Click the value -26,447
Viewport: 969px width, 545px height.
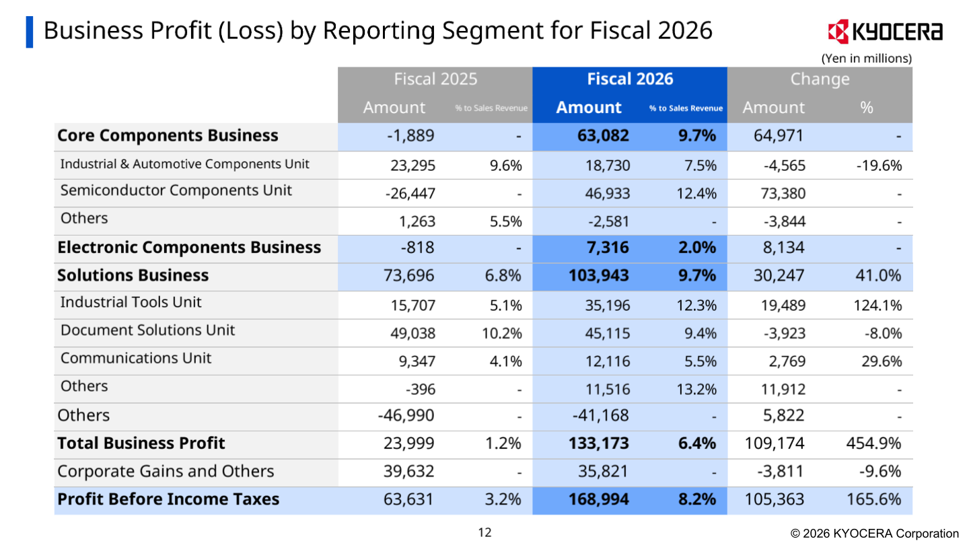point(409,194)
